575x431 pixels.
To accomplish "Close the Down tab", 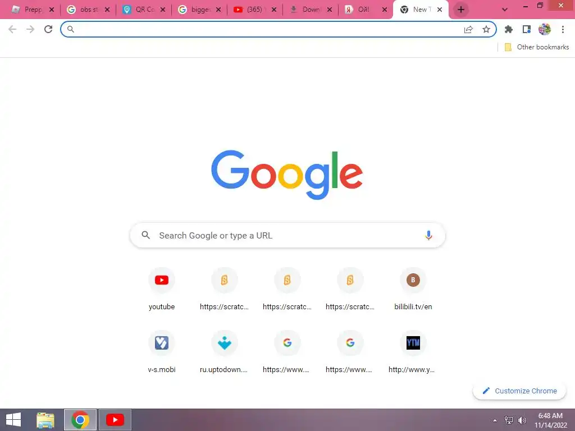I will 329,10.
